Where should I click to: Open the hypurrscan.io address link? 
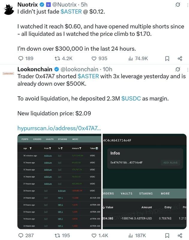coord(59,128)
